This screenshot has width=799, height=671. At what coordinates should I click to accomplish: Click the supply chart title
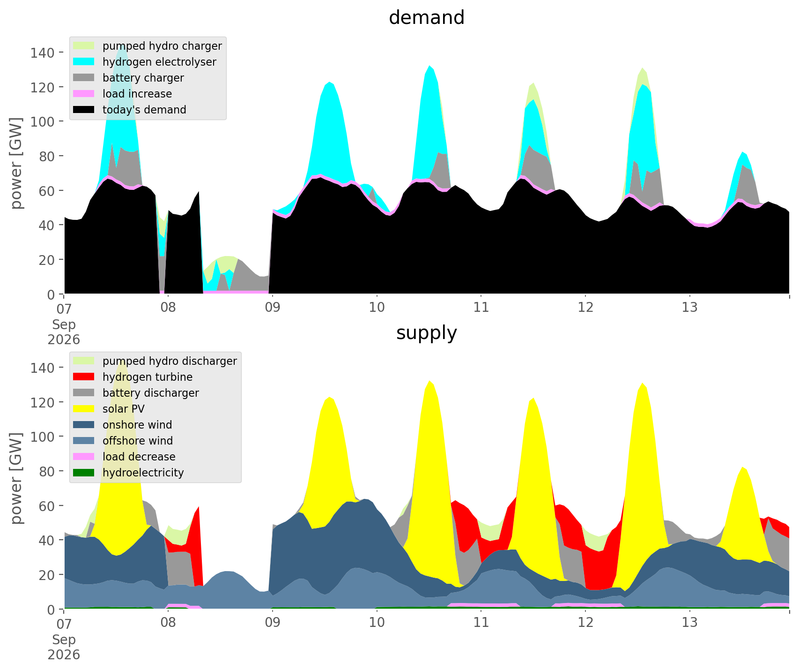pos(427,333)
